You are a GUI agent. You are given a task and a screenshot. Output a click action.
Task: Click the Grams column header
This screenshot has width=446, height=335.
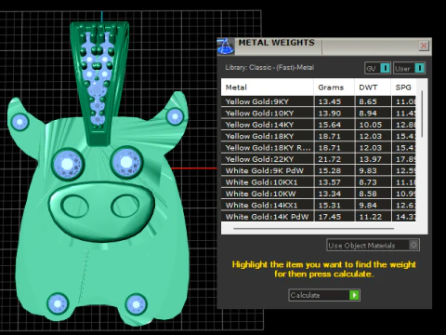tap(334, 87)
